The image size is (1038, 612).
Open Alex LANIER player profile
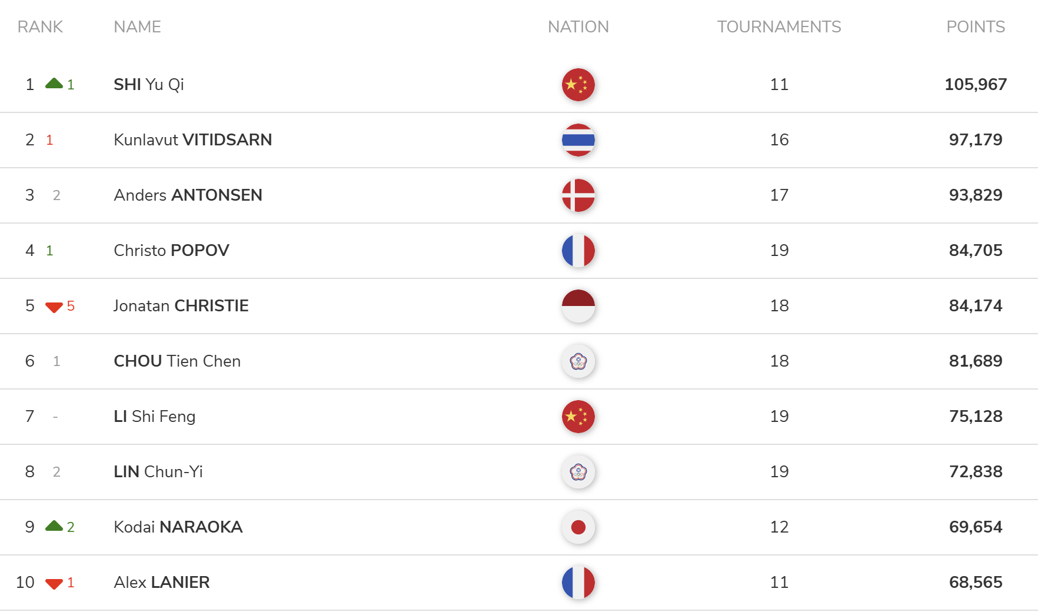161,583
